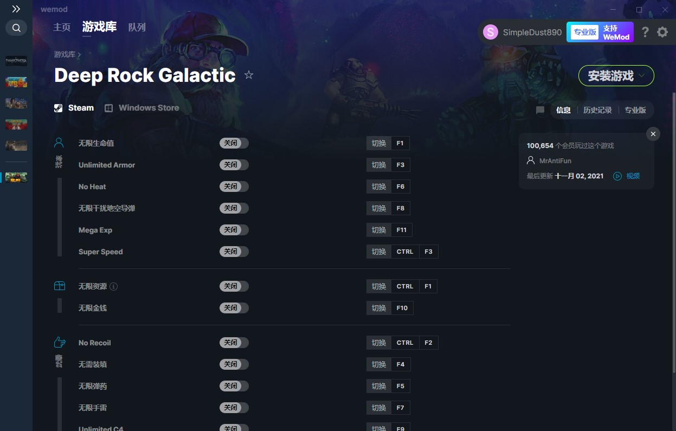Enable the 无限金钱 toggle
This screenshot has height=431, width=676.
coord(234,308)
